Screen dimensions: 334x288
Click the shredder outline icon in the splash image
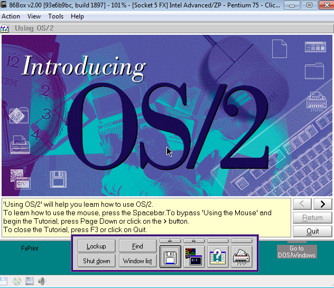click(x=317, y=102)
